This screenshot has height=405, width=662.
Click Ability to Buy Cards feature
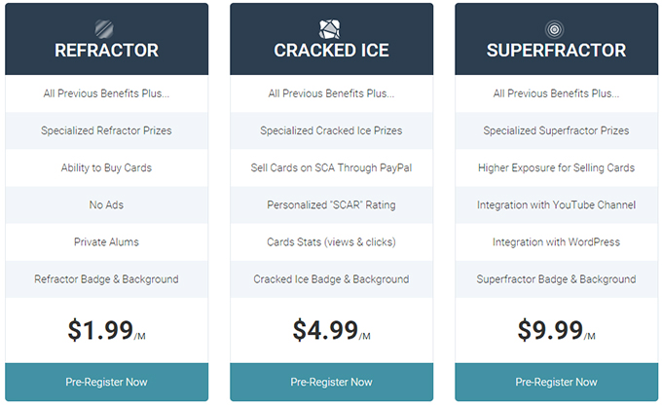106,167
